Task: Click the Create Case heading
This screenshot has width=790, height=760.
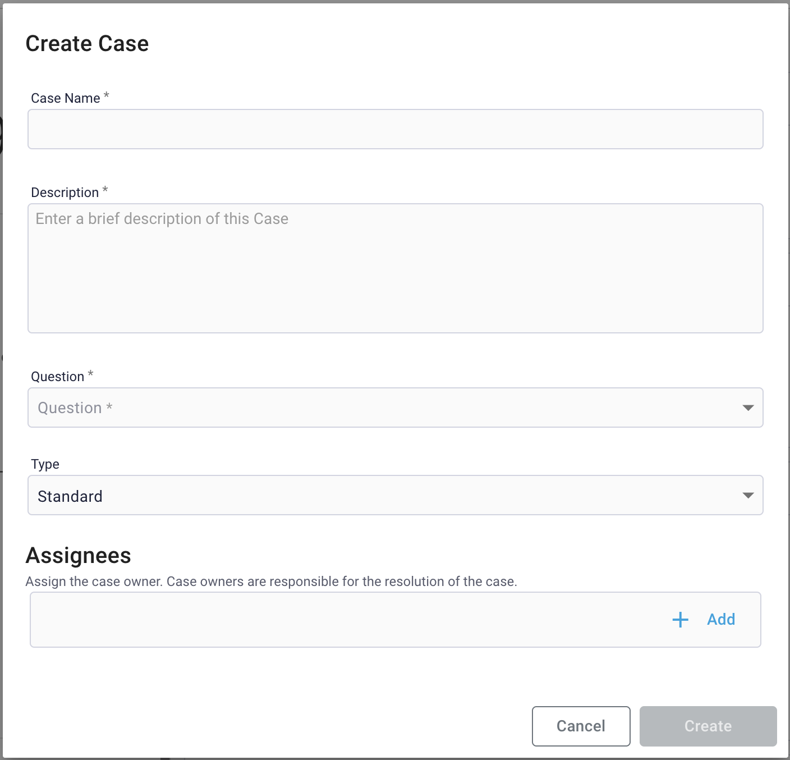Action: (86, 43)
